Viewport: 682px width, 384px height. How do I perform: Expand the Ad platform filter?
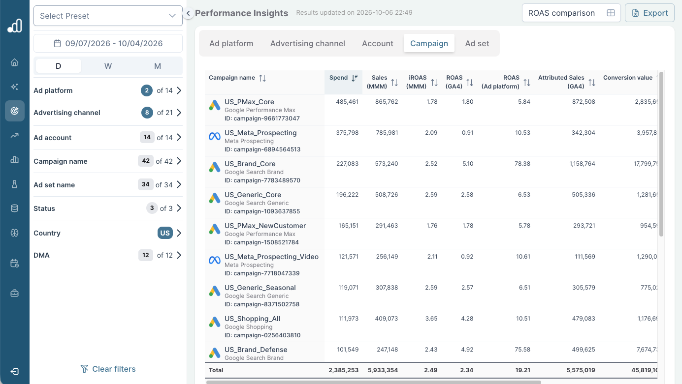[x=108, y=90]
